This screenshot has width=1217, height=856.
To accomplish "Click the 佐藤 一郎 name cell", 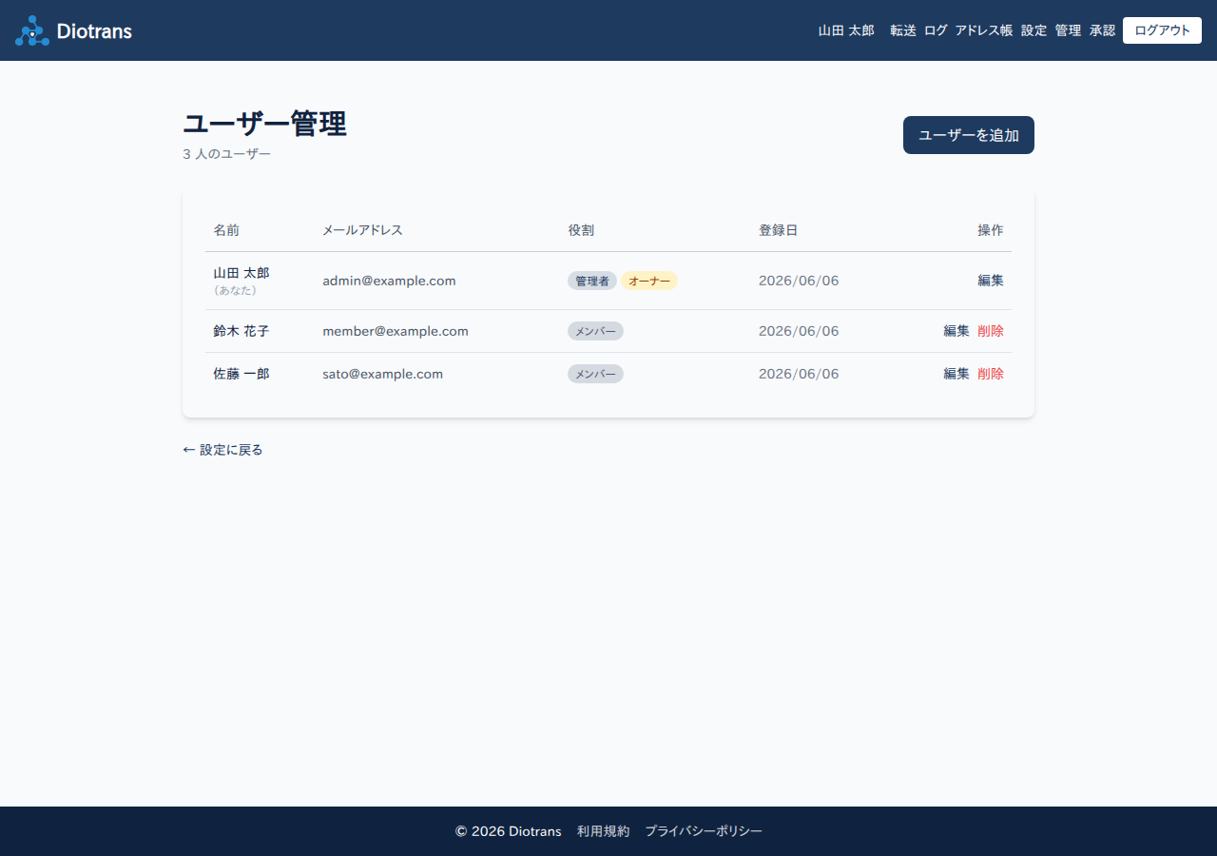I will [x=241, y=374].
